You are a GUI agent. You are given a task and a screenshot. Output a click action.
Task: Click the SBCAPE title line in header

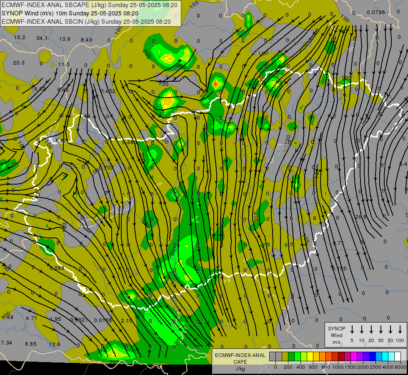tap(90, 5)
